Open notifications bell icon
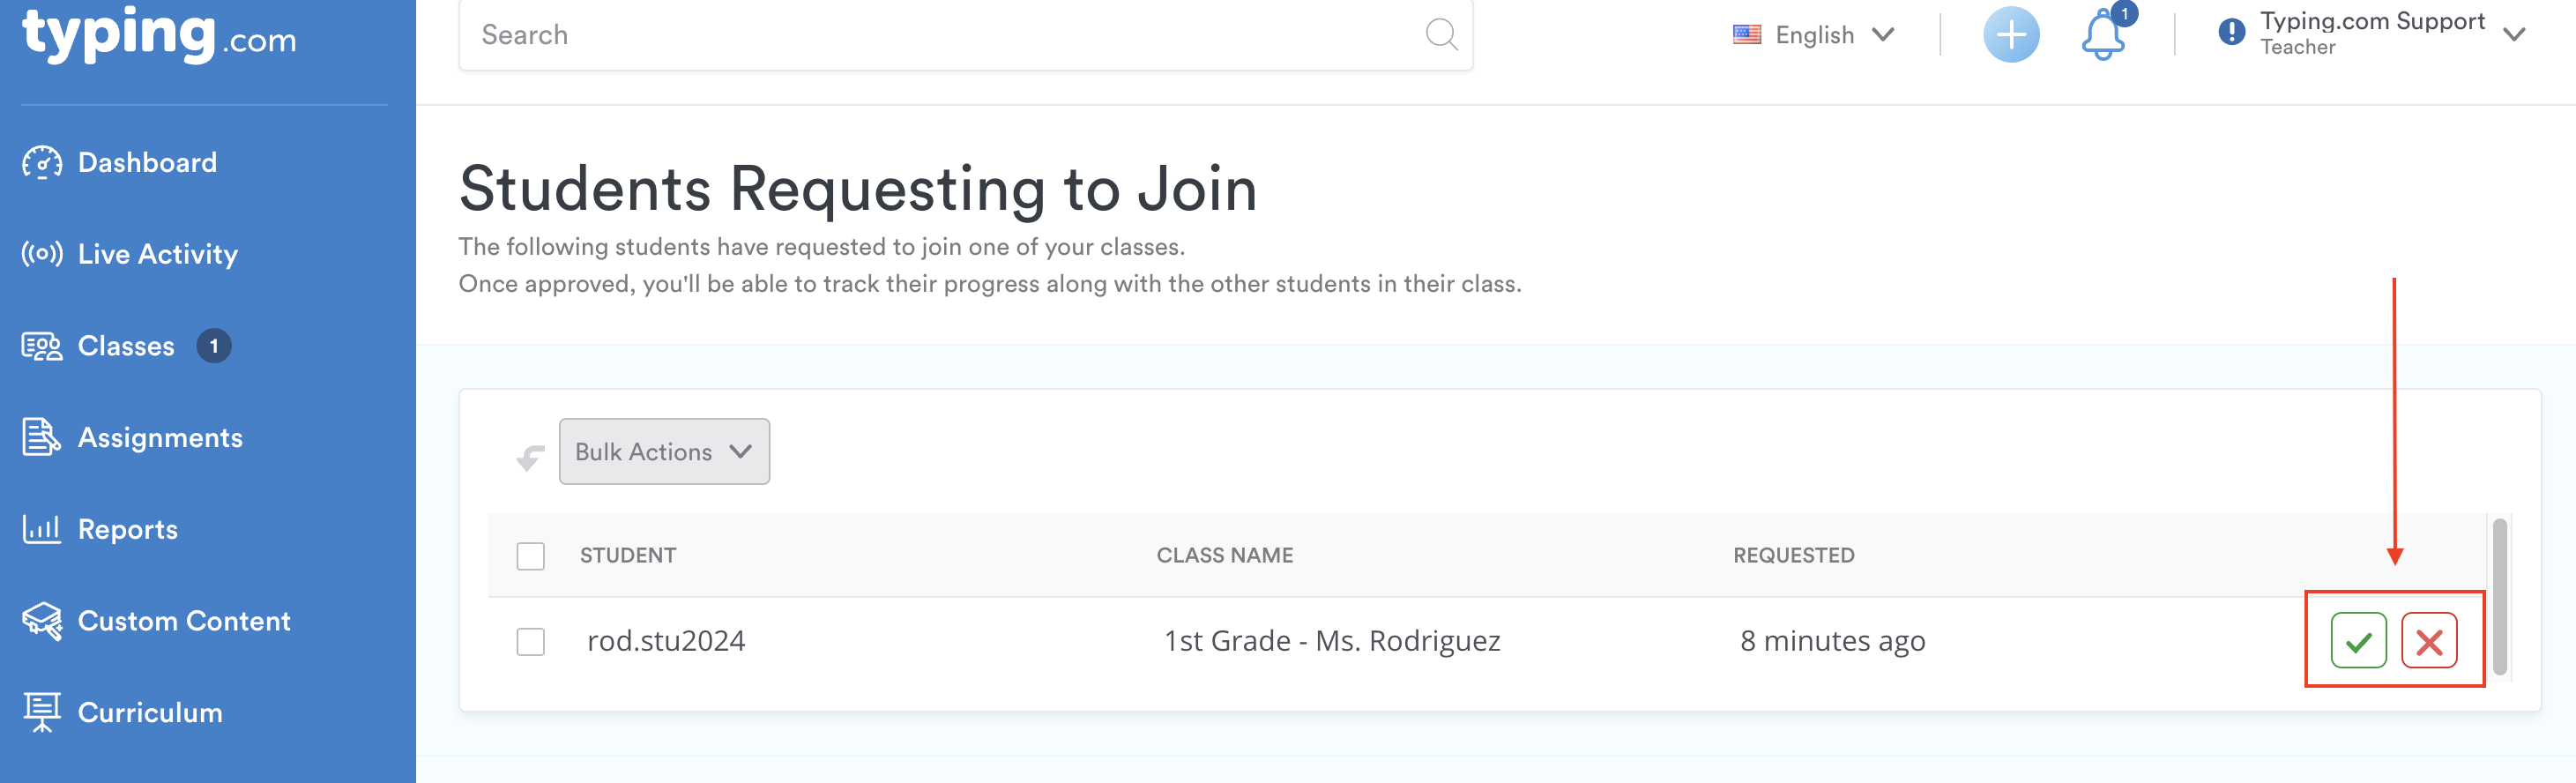The height and width of the screenshot is (783, 2576). [2102, 35]
